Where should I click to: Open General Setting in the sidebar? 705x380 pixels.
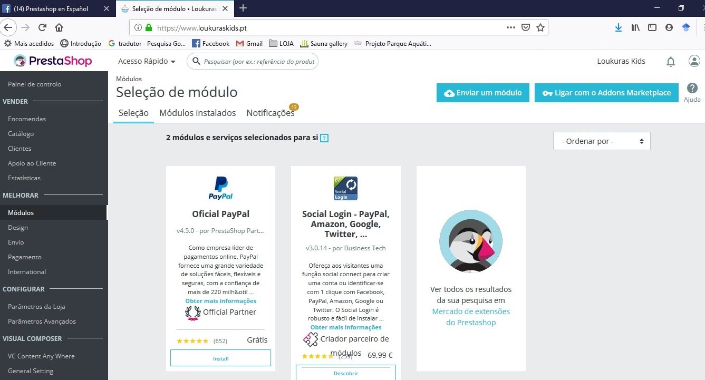click(31, 371)
